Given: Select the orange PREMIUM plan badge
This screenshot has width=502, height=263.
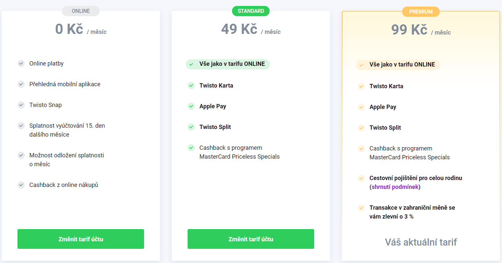Looking at the screenshot, I should [421, 12].
